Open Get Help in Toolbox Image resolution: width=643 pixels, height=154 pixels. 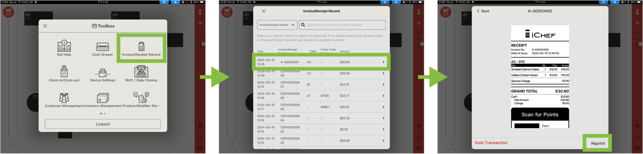pyautogui.click(x=64, y=48)
